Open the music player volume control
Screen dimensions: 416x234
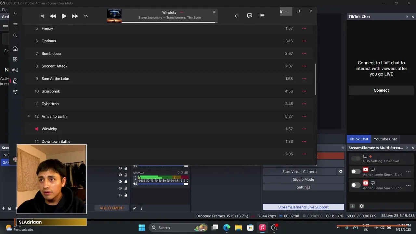[237, 16]
